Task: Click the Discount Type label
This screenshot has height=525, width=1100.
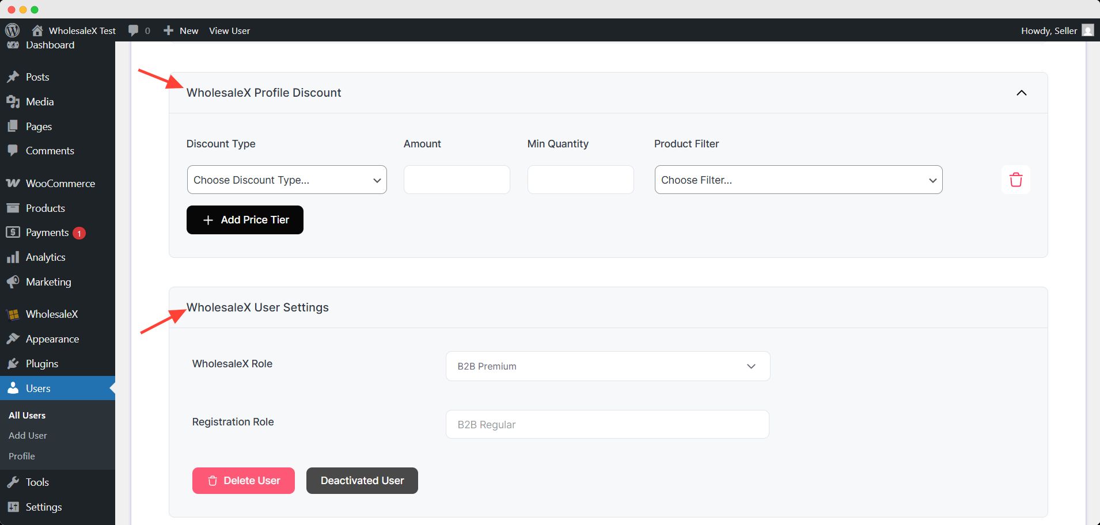Action: pos(221,144)
